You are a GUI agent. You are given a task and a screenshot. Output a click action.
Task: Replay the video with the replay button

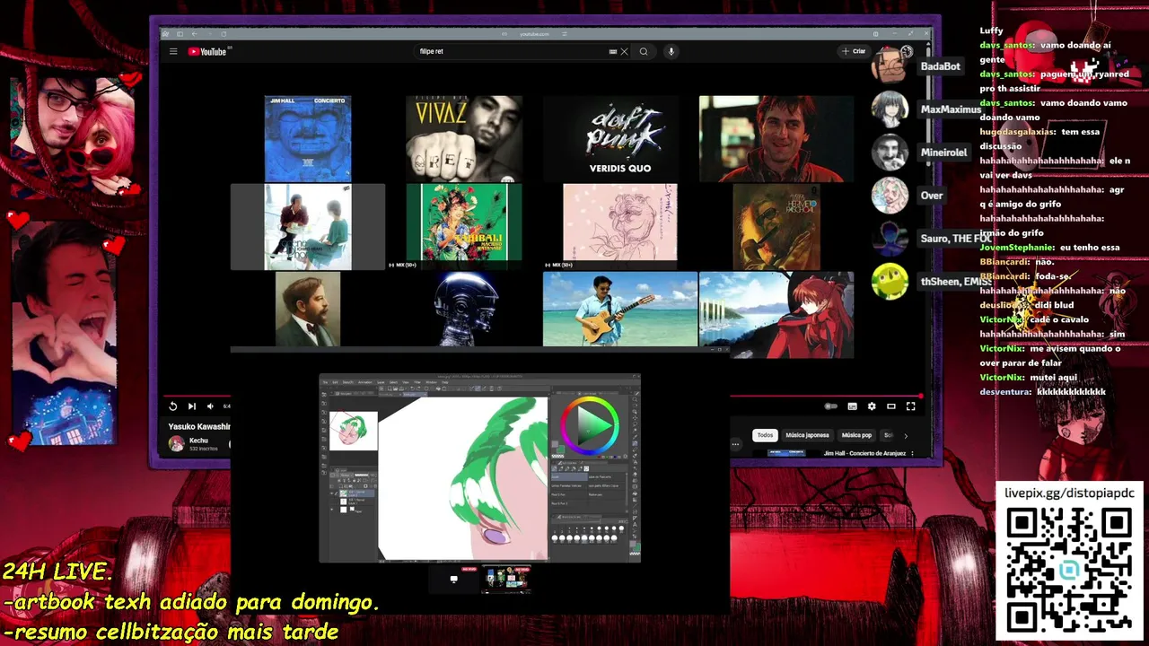(x=173, y=406)
